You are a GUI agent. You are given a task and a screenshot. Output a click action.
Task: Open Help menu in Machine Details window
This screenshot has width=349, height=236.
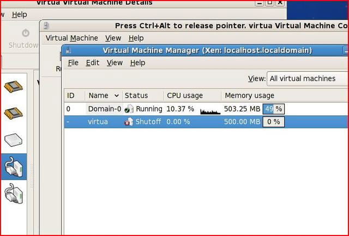20,15
